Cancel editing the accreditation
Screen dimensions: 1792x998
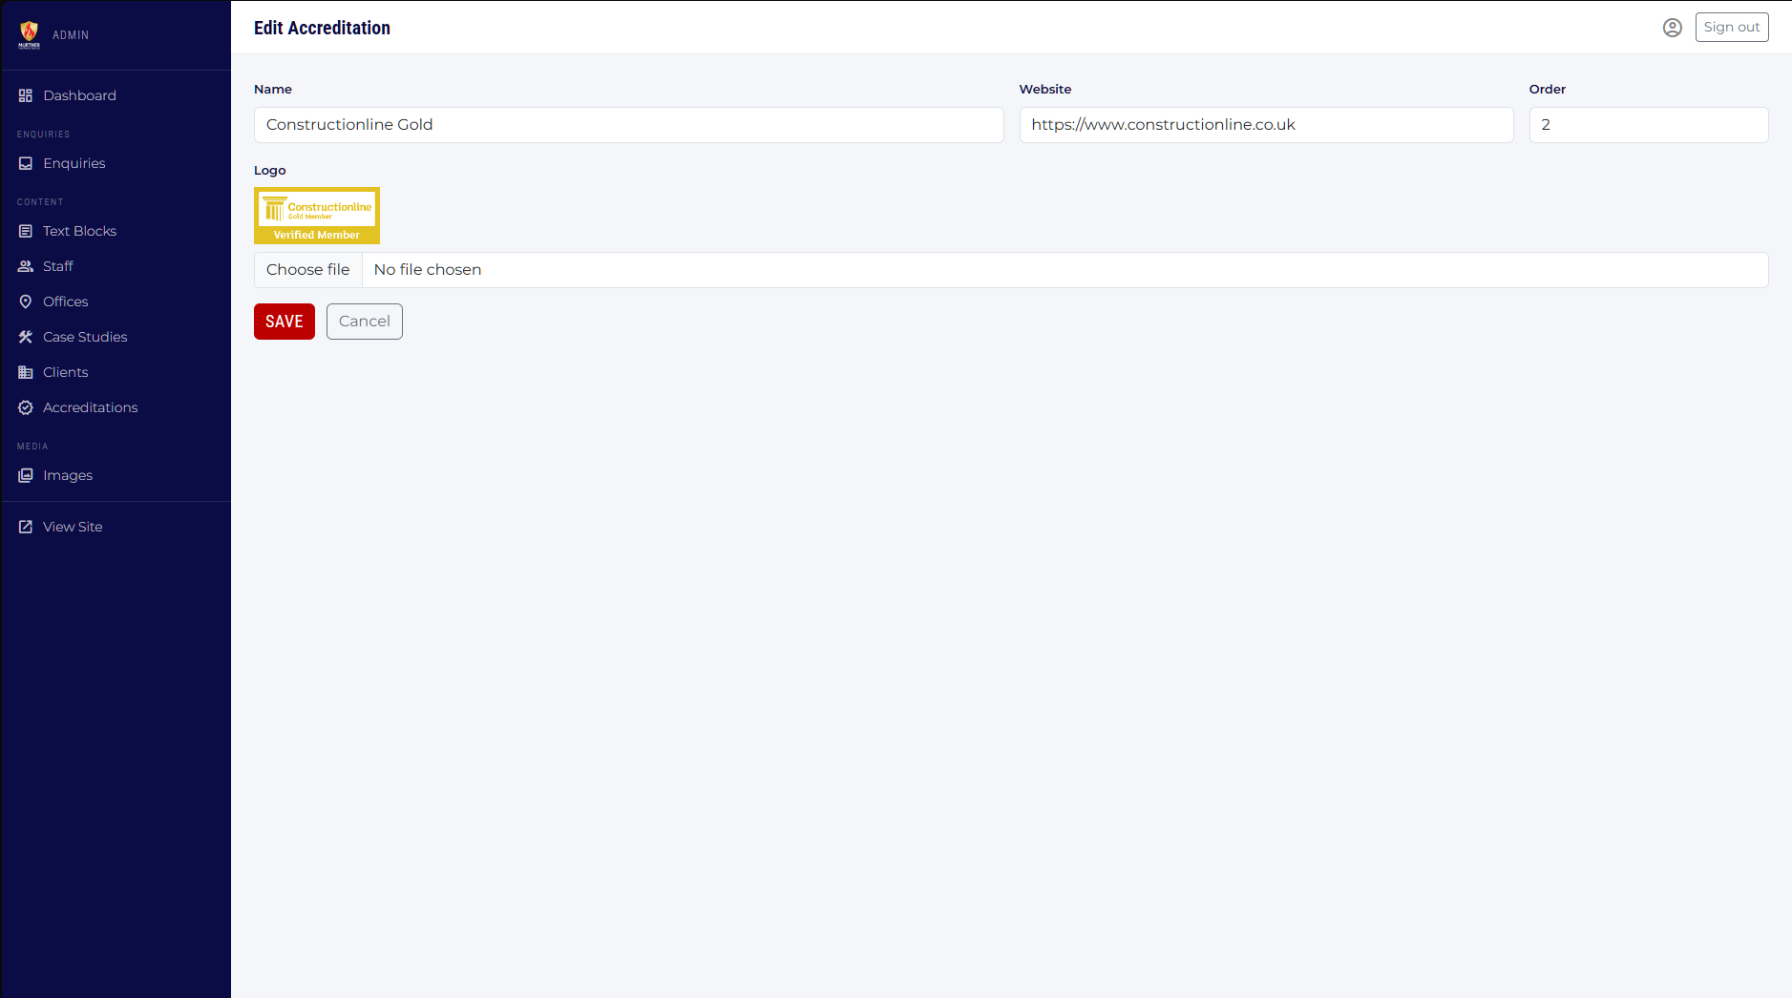click(x=364, y=322)
